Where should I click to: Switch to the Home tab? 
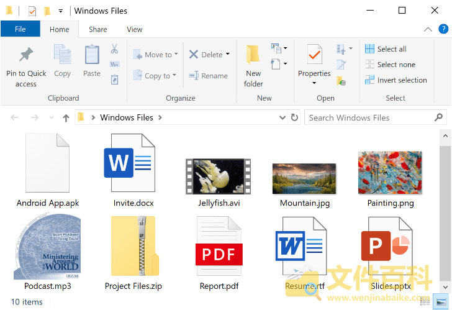coord(60,29)
